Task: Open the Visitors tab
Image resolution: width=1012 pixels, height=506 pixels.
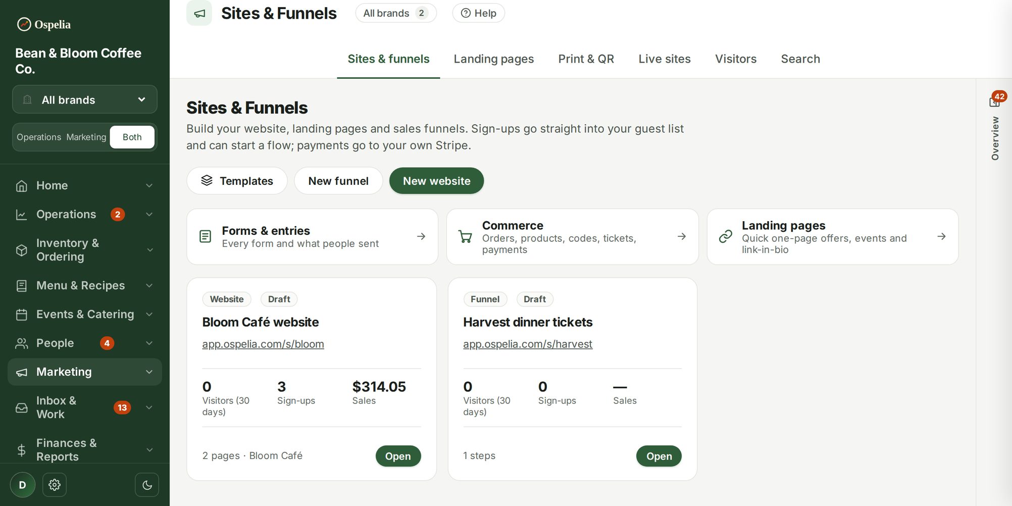Action: coord(736,59)
